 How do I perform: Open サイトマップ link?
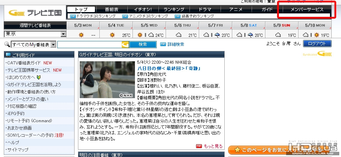click(18, 150)
